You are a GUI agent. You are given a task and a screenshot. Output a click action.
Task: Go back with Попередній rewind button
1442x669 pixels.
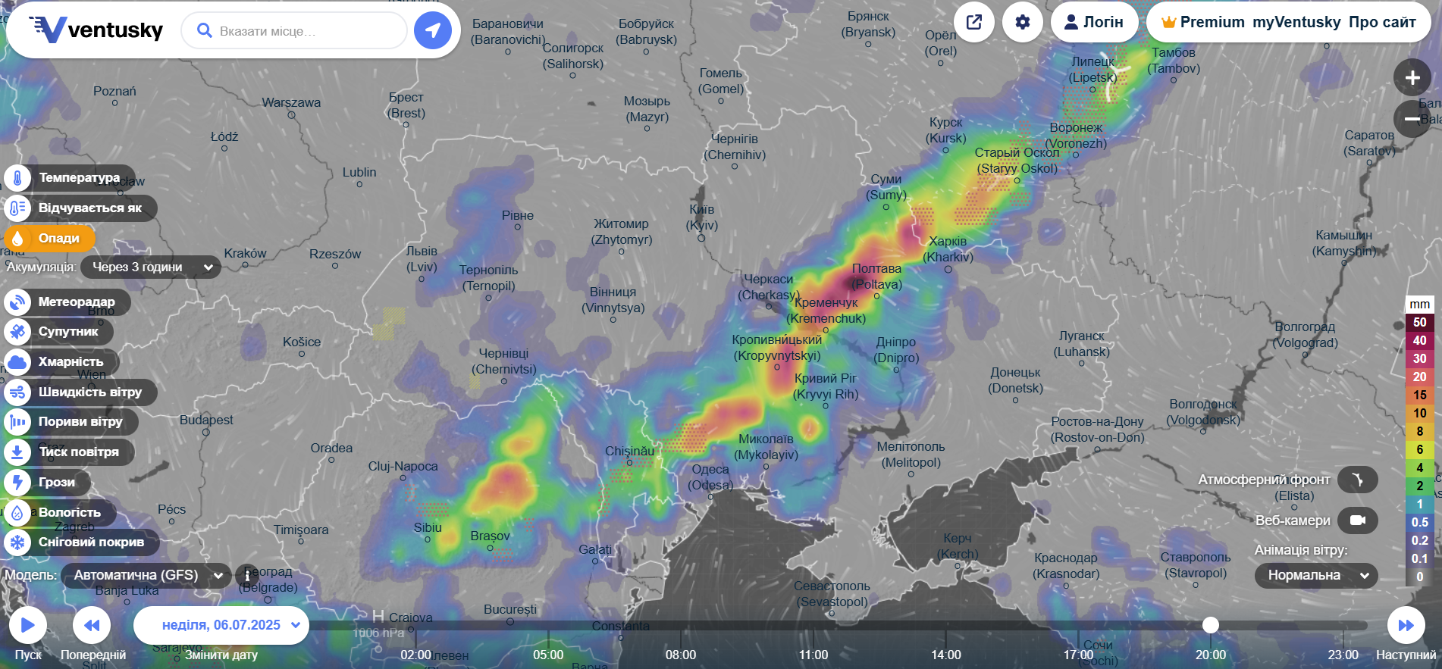click(x=92, y=625)
